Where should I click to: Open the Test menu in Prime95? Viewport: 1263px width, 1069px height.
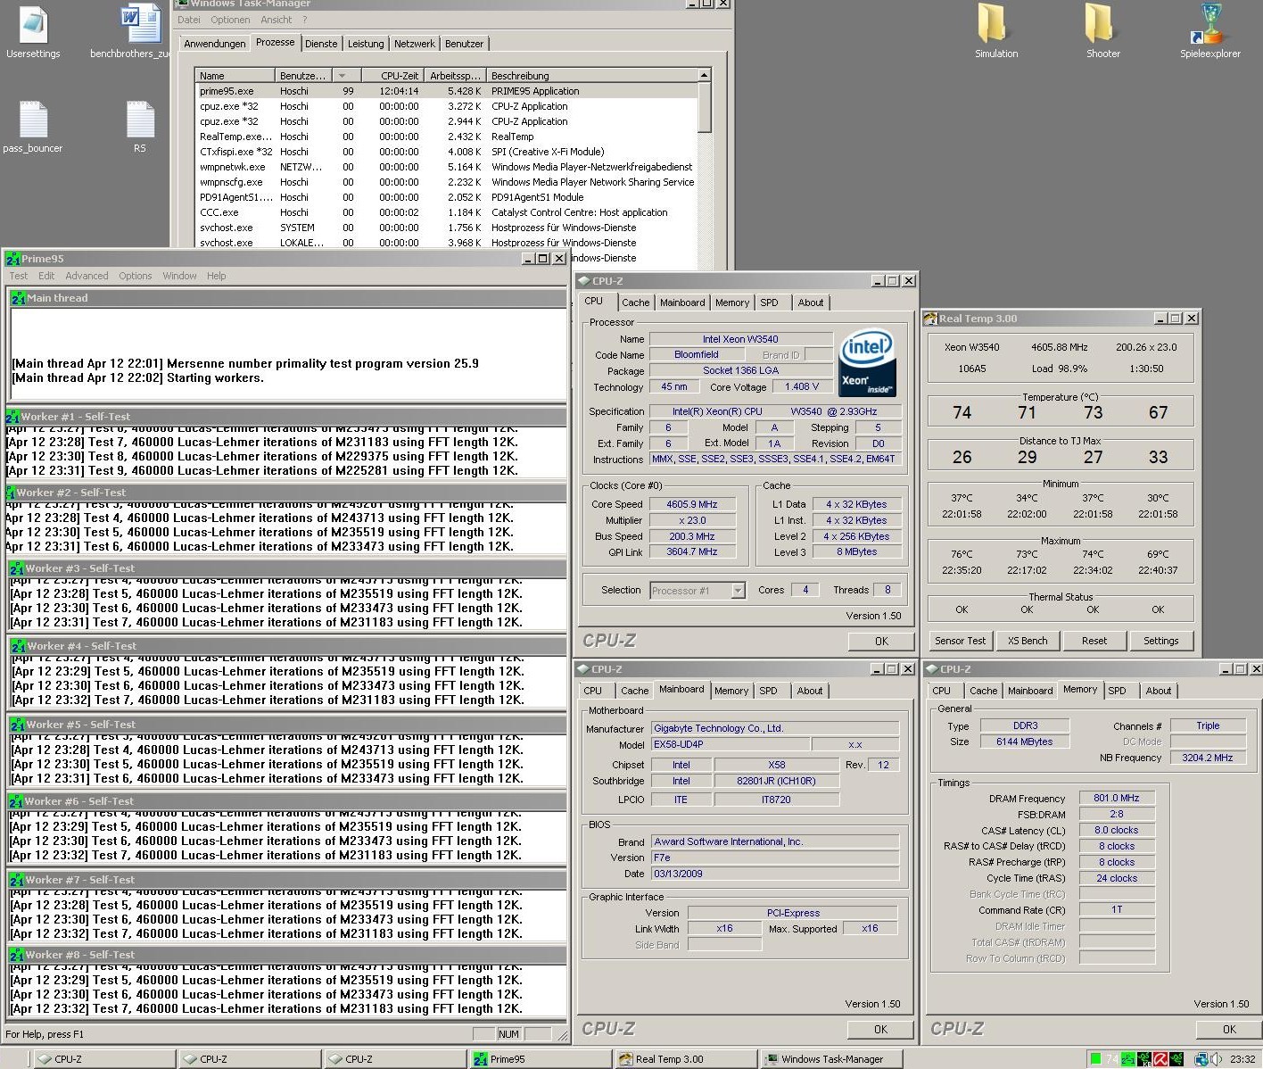[x=19, y=276]
